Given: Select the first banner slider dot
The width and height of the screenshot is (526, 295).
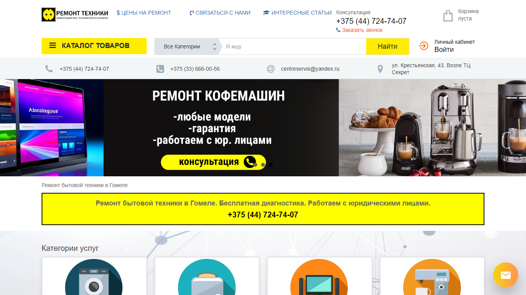Looking at the screenshot, I should point(255,164).
